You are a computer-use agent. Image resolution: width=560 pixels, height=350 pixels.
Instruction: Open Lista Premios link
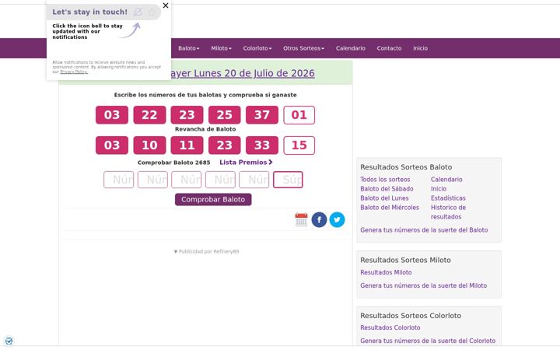(x=246, y=162)
